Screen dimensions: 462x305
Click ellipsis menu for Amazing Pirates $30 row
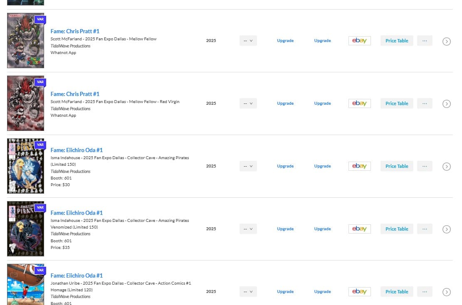424,166
